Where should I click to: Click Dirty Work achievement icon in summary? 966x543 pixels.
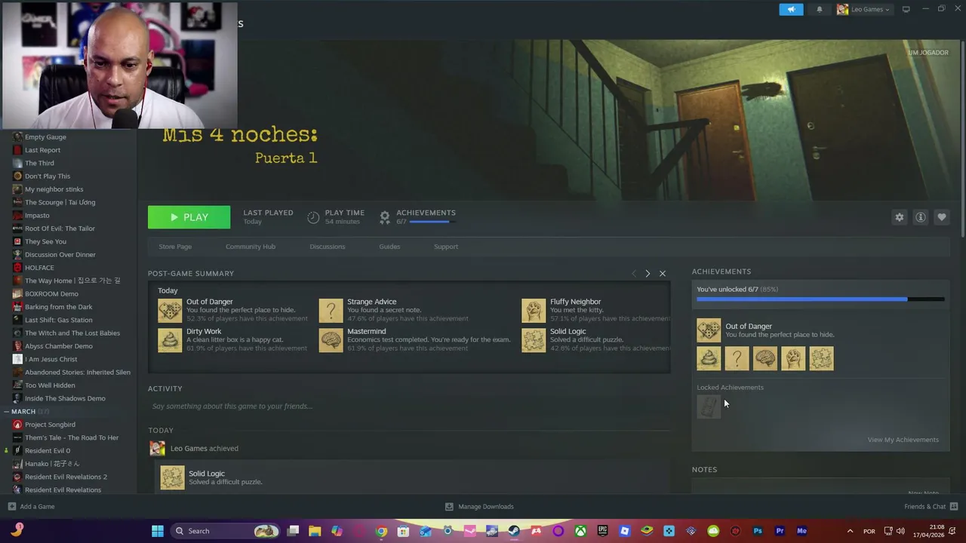click(x=170, y=340)
